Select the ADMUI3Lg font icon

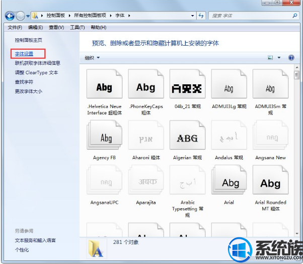[229, 84]
